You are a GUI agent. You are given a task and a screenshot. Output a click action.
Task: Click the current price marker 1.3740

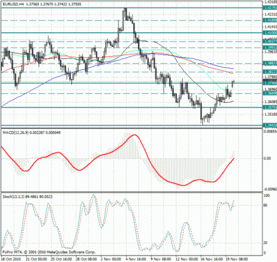point(270,83)
